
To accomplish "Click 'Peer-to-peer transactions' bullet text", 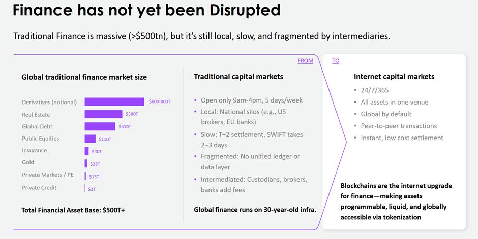I will pyautogui.click(x=399, y=126).
